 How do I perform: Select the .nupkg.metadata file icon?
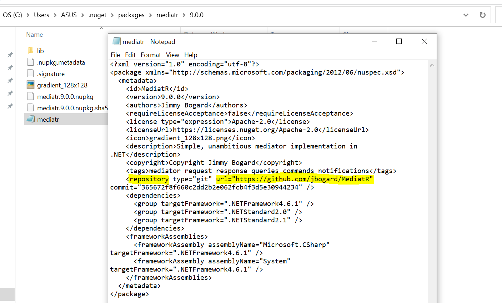[x=31, y=62]
